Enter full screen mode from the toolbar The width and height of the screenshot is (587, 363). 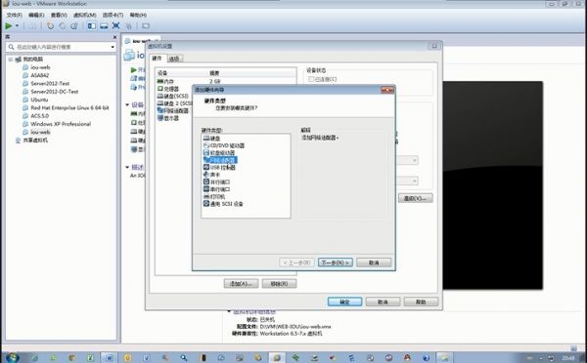pyautogui.click(x=116, y=25)
